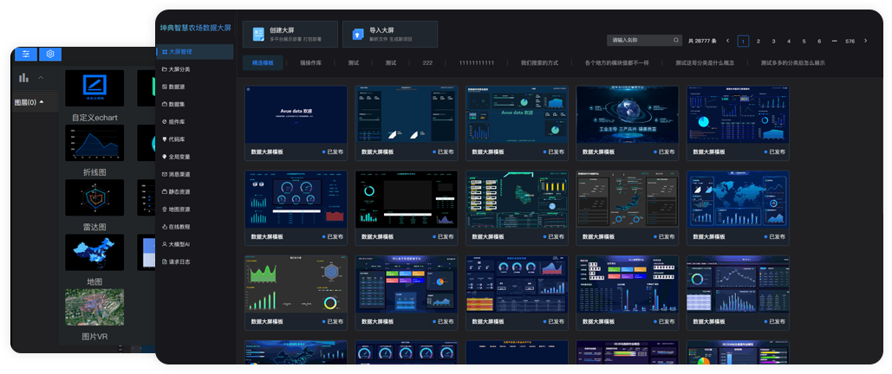Collapse chart panel with up chevron
Image resolution: width=892 pixels, height=374 pixels.
[x=41, y=78]
